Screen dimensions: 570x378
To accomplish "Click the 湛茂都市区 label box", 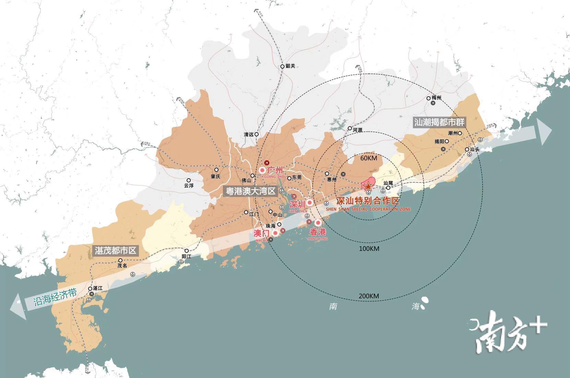I will pos(116,250).
